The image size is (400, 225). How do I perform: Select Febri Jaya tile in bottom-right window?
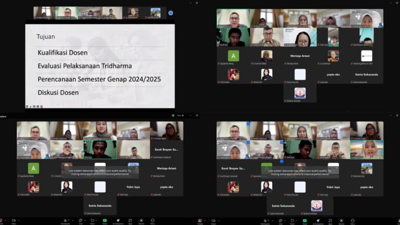tap(333, 187)
